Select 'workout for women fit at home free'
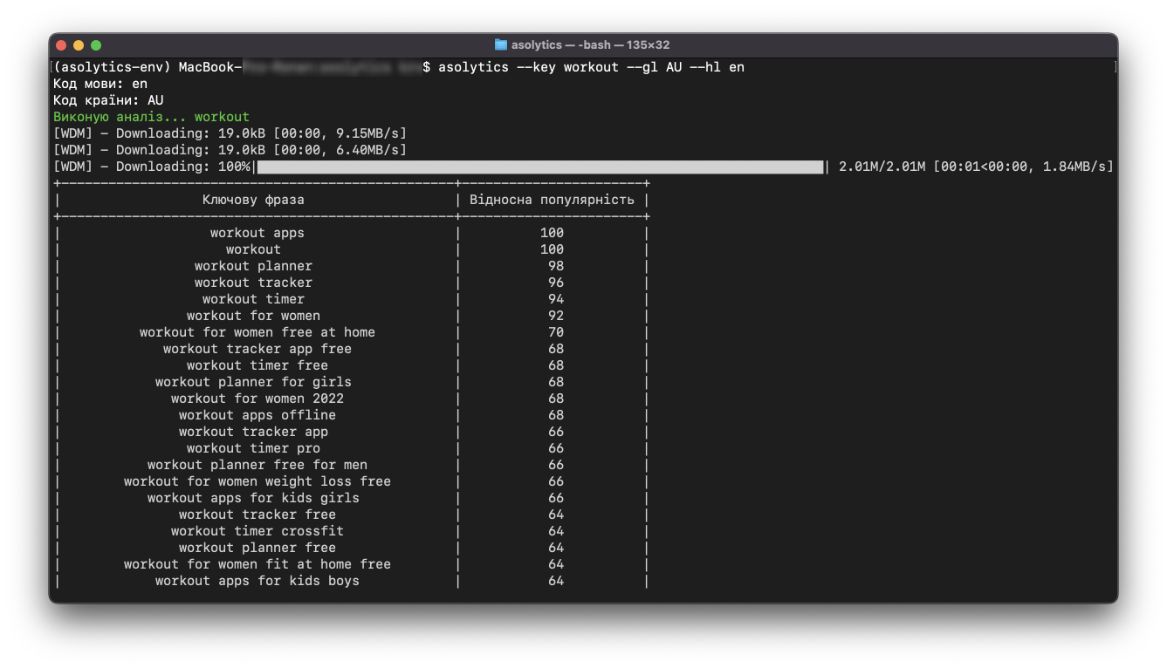1167x668 pixels. coord(257,564)
